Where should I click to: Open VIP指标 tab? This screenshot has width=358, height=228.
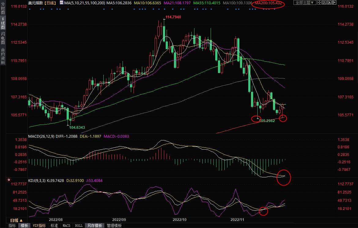[x=39, y=226]
